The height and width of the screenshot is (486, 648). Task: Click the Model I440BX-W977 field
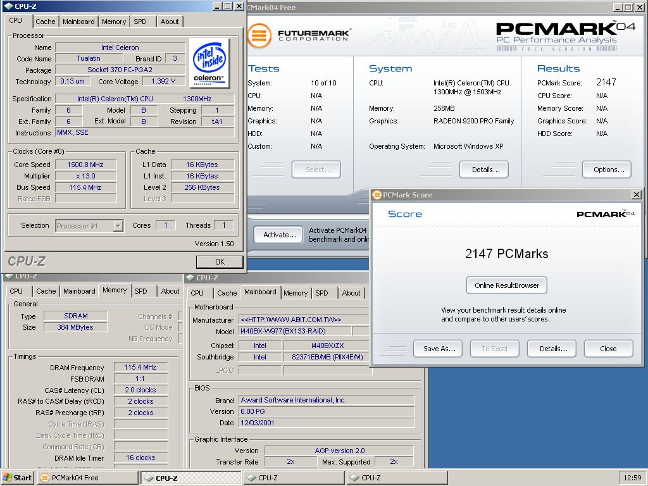(x=295, y=330)
